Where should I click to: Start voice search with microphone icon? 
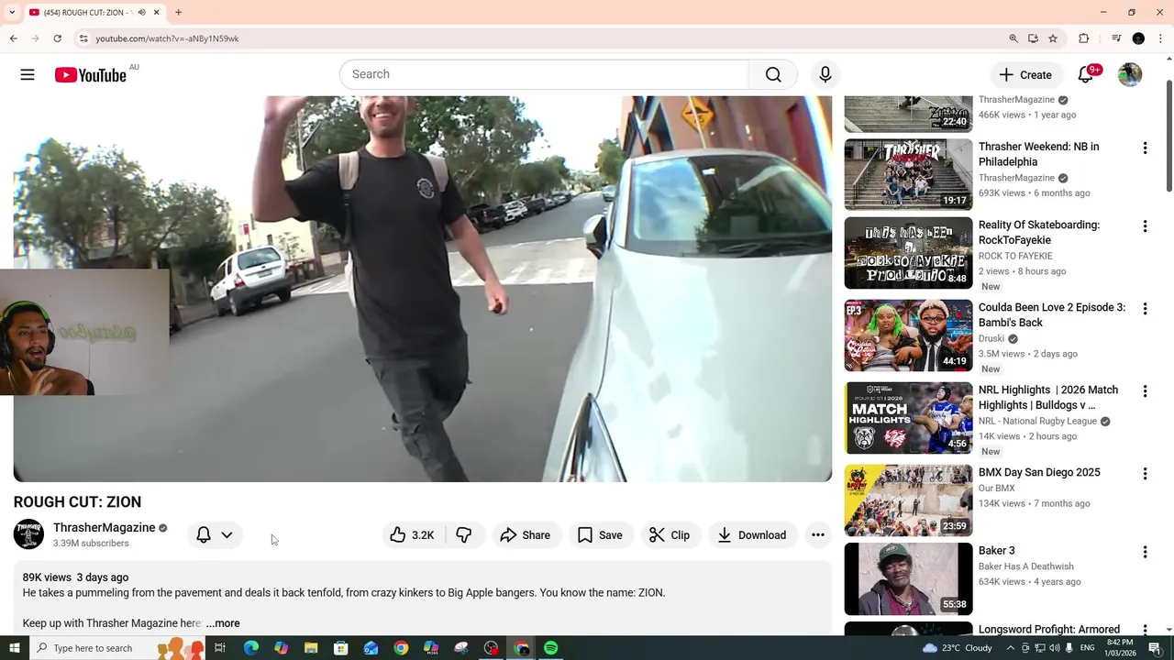[825, 74]
